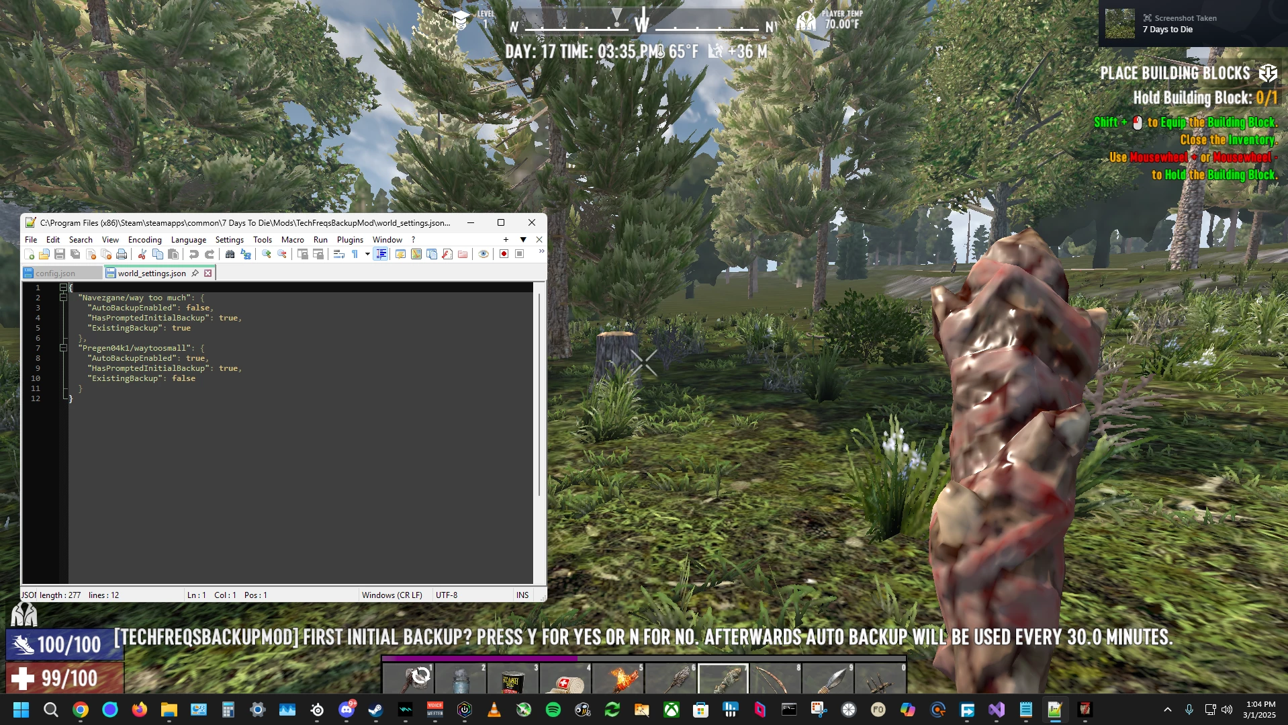Screen dimensions: 1288x725
Task: Toggle Monitoring eye icon in toolbar
Action: pos(484,254)
